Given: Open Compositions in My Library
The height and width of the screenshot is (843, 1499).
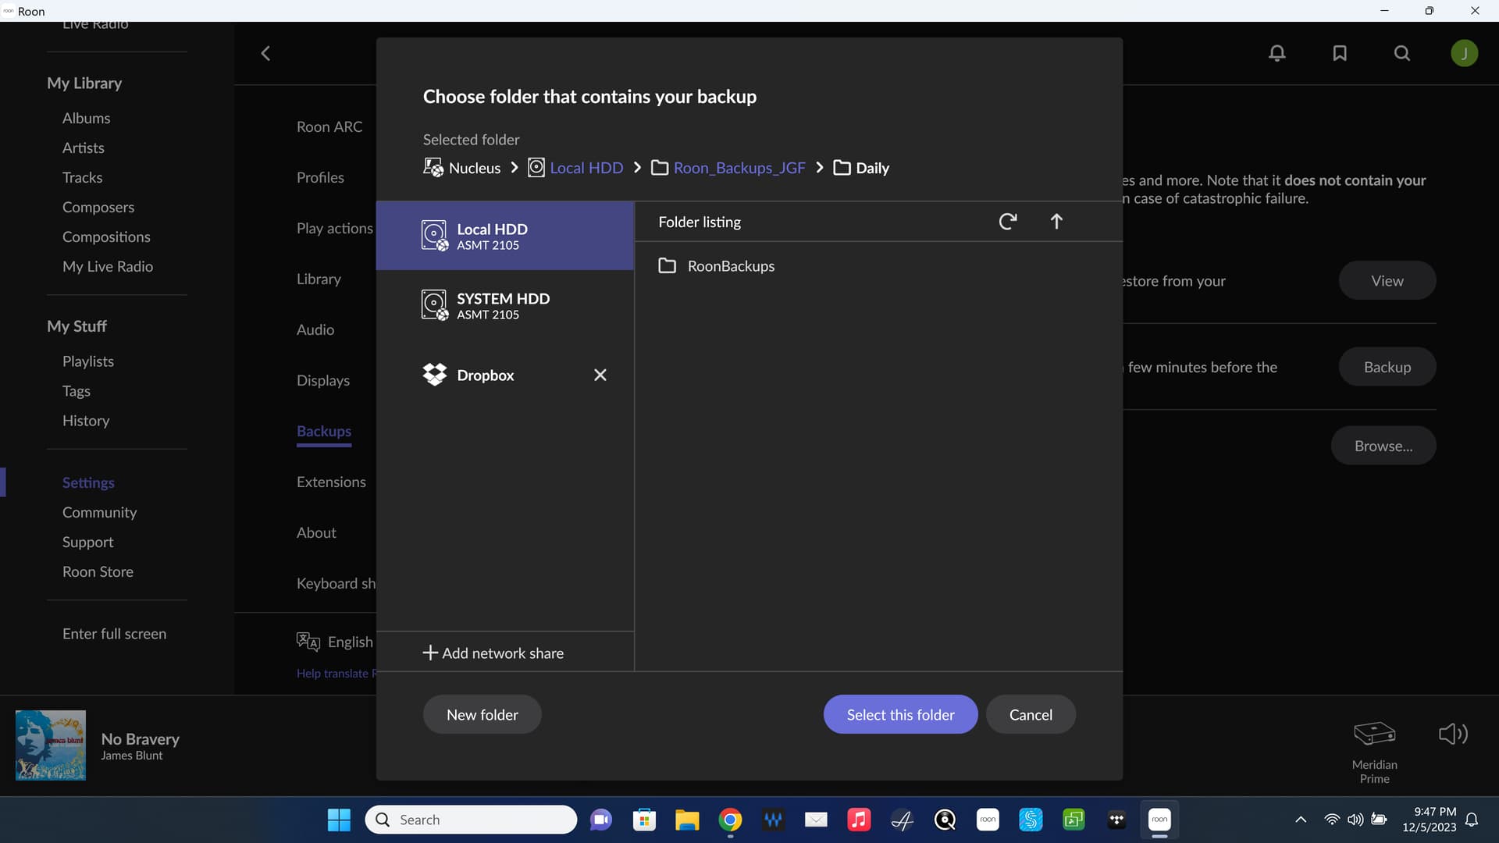Looking at the screenshot, I should (x=106, y=237).
